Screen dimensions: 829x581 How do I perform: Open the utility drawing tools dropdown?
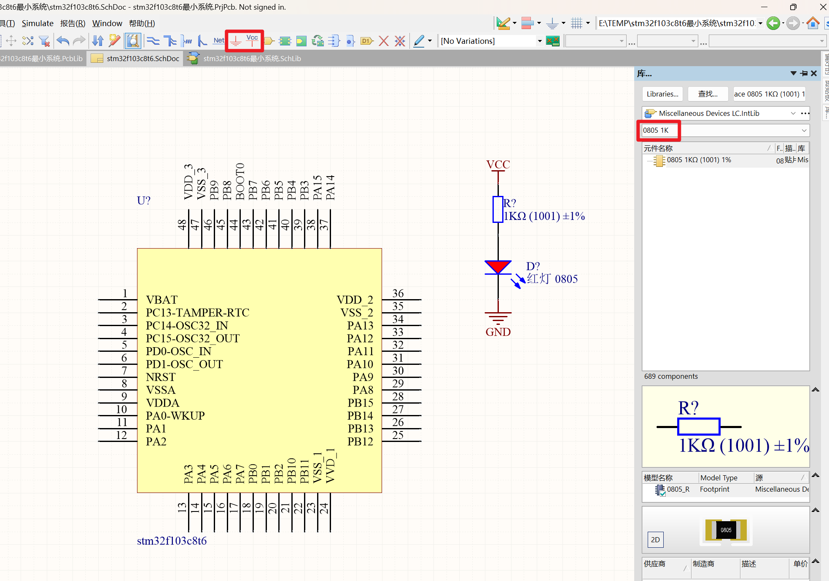[514, 23]
